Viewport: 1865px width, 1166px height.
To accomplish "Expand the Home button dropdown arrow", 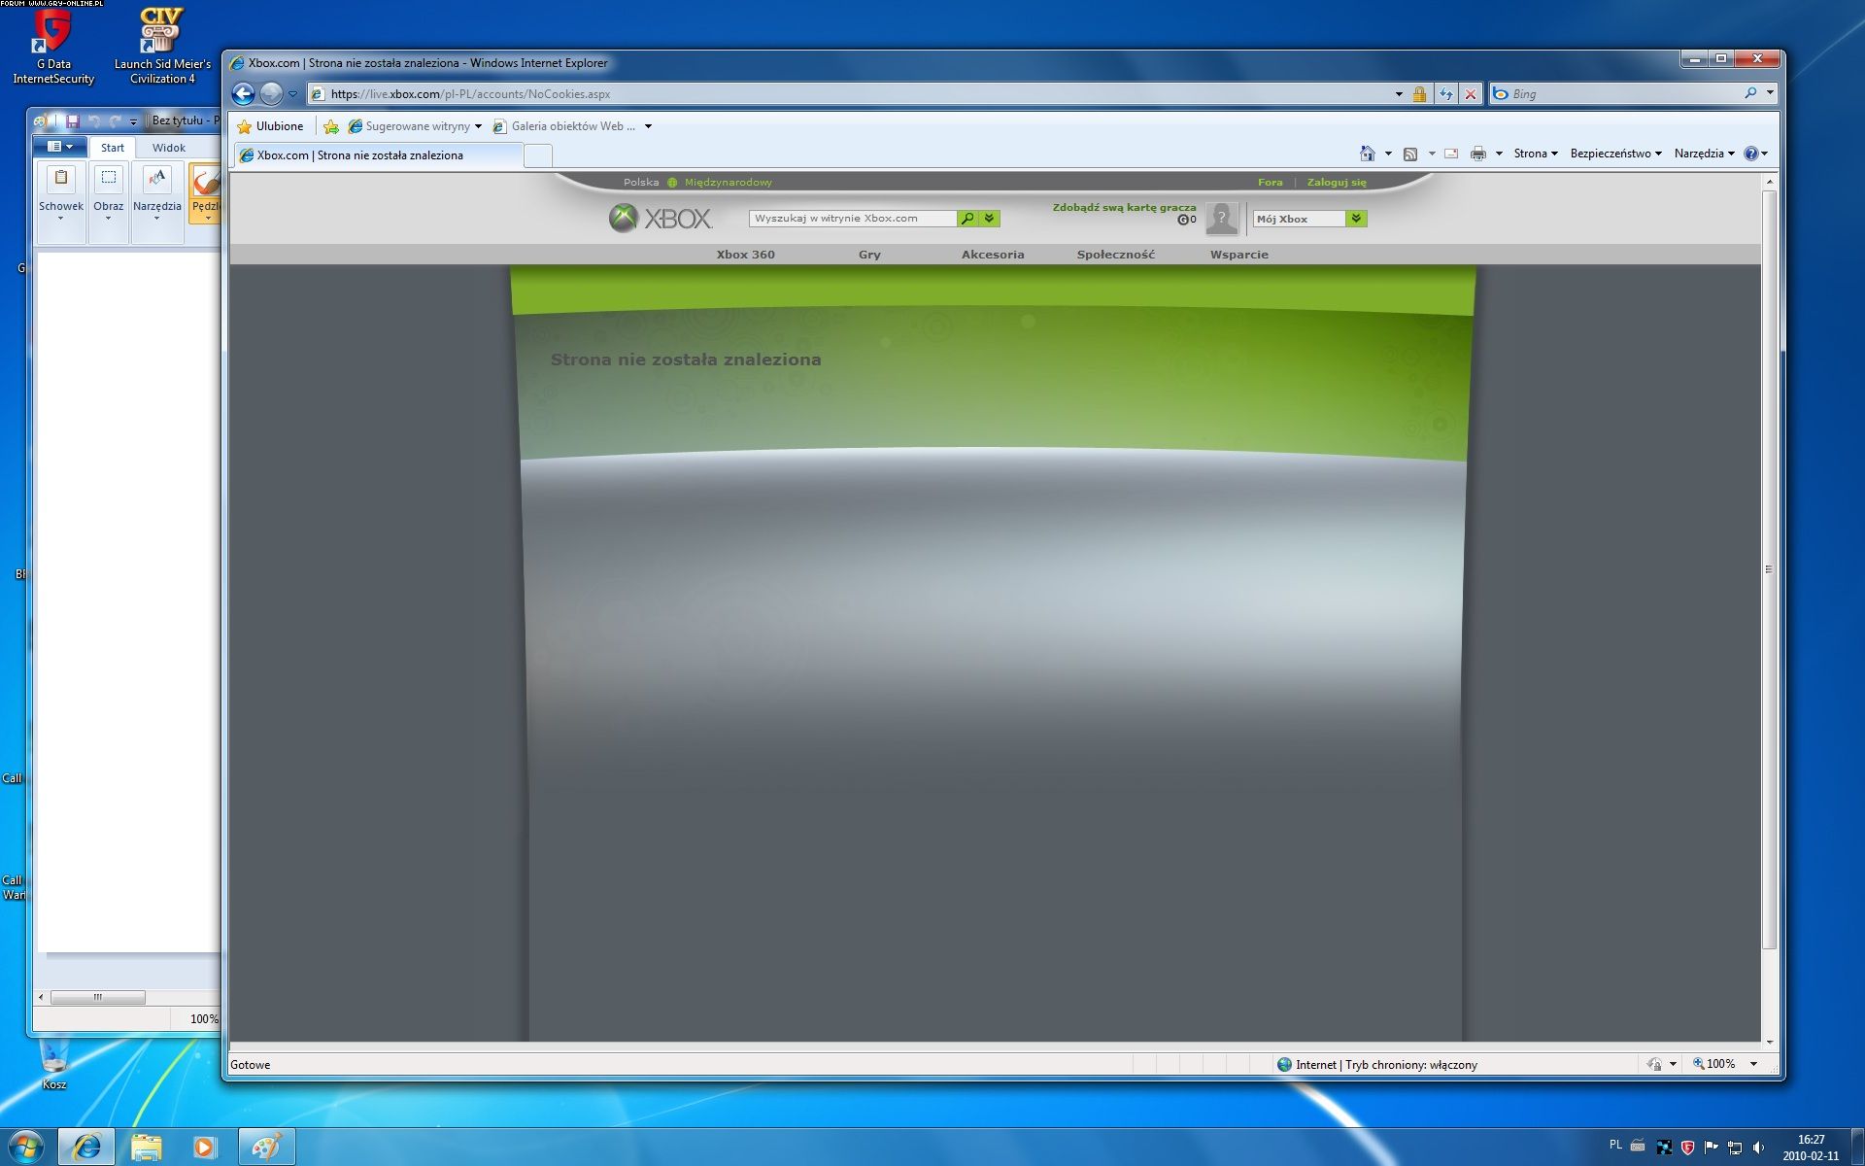I will pyautogui.click(x=1388, y=154).
